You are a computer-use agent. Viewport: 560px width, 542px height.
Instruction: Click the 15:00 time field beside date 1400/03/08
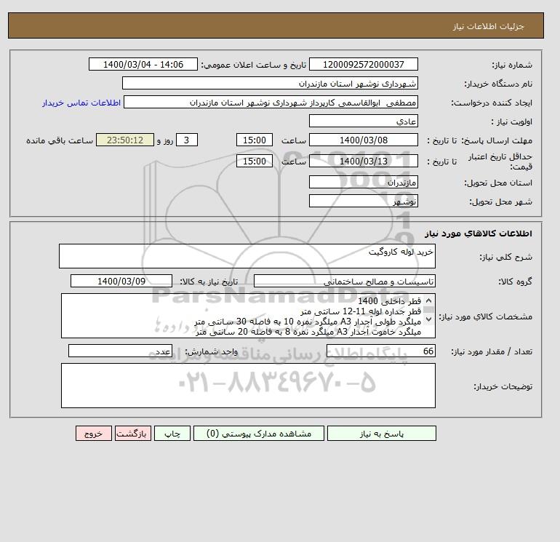[255, 140]
